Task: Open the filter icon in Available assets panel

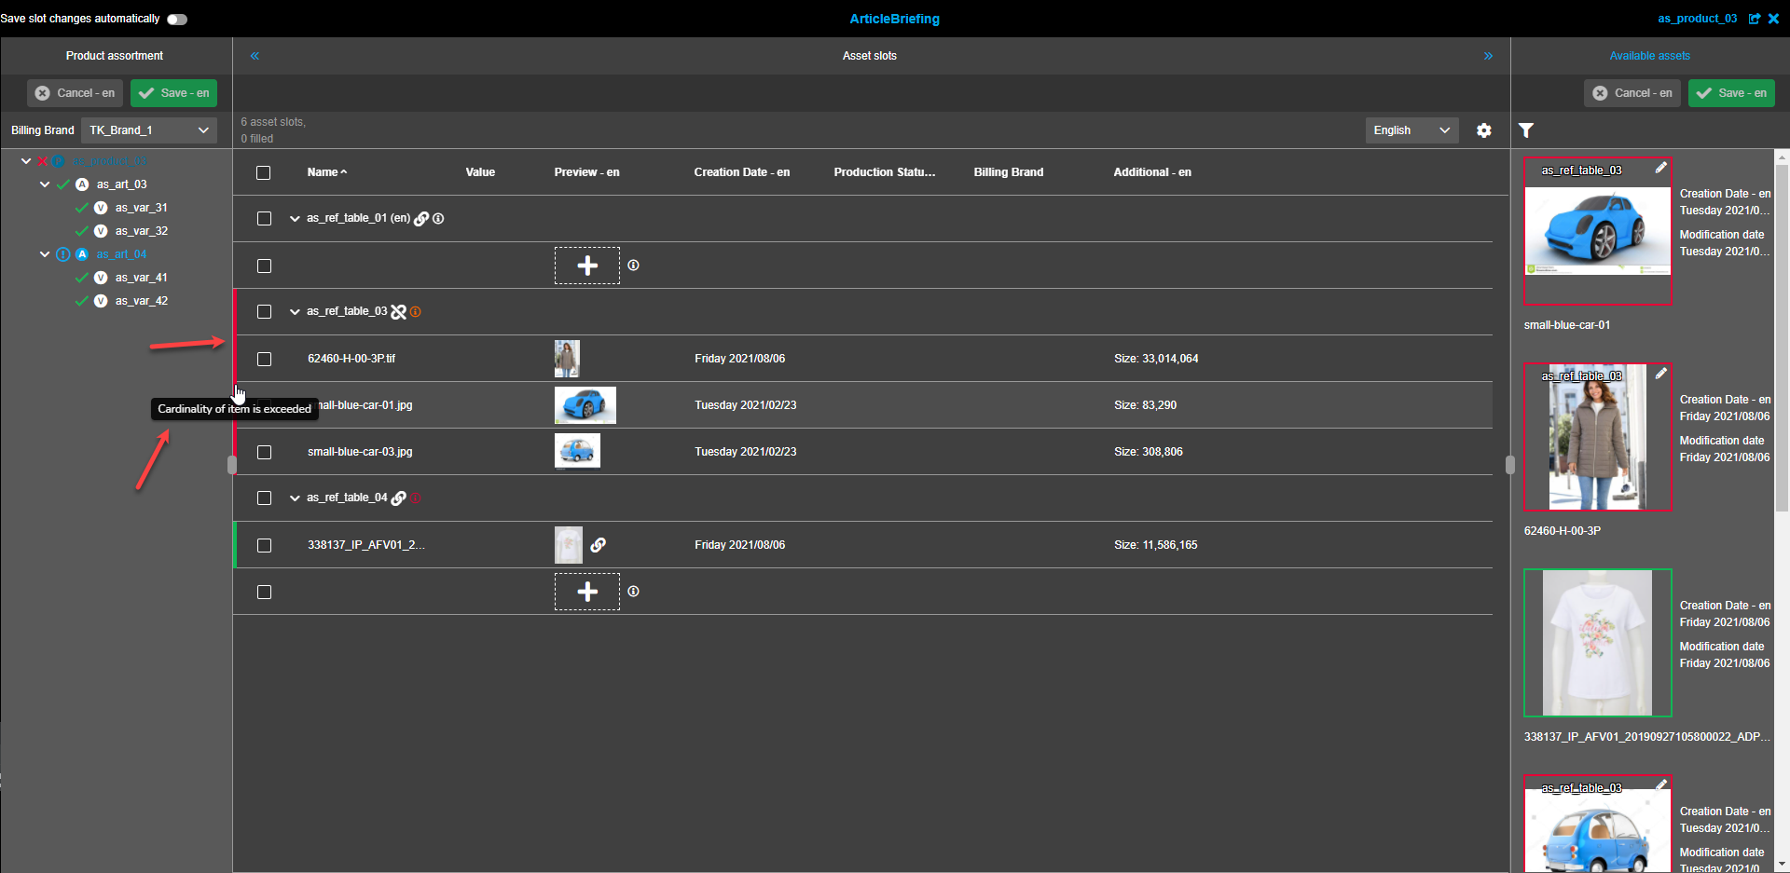Action: click(x=1526, y=130)
